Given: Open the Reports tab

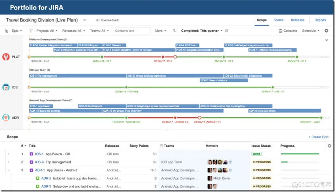Looking at the screenshot, I should (x=320, y=20).
